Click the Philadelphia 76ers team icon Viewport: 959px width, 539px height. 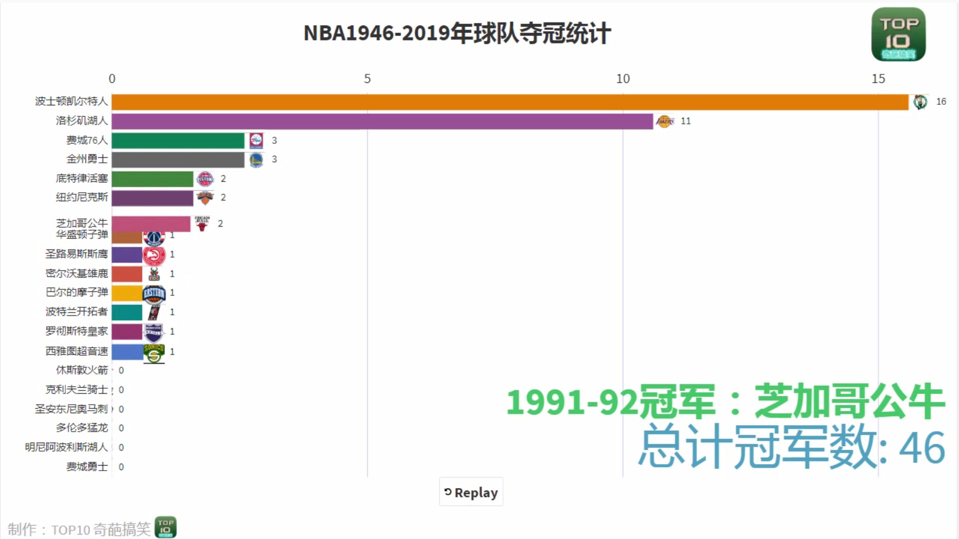(x=256, y=140)
